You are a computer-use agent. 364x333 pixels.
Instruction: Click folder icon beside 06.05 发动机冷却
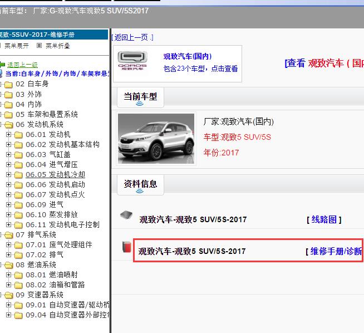[x=18, y=175]
